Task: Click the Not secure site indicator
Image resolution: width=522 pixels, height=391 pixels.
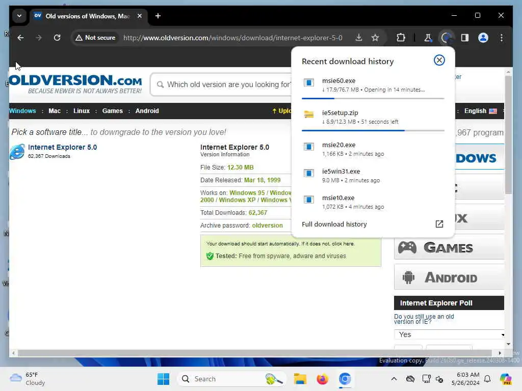Action: pos(95,38)
